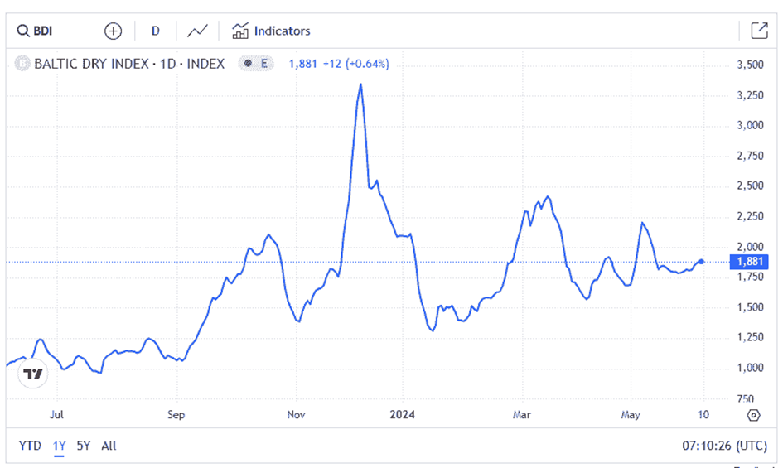Image resolution: width=783 pixels, height=468 pixels.
Task: Click the 2,000 price axis label
Action: point(751,247)
